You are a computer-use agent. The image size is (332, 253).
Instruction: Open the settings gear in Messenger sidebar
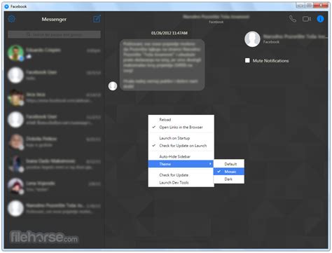click(12, 19)
